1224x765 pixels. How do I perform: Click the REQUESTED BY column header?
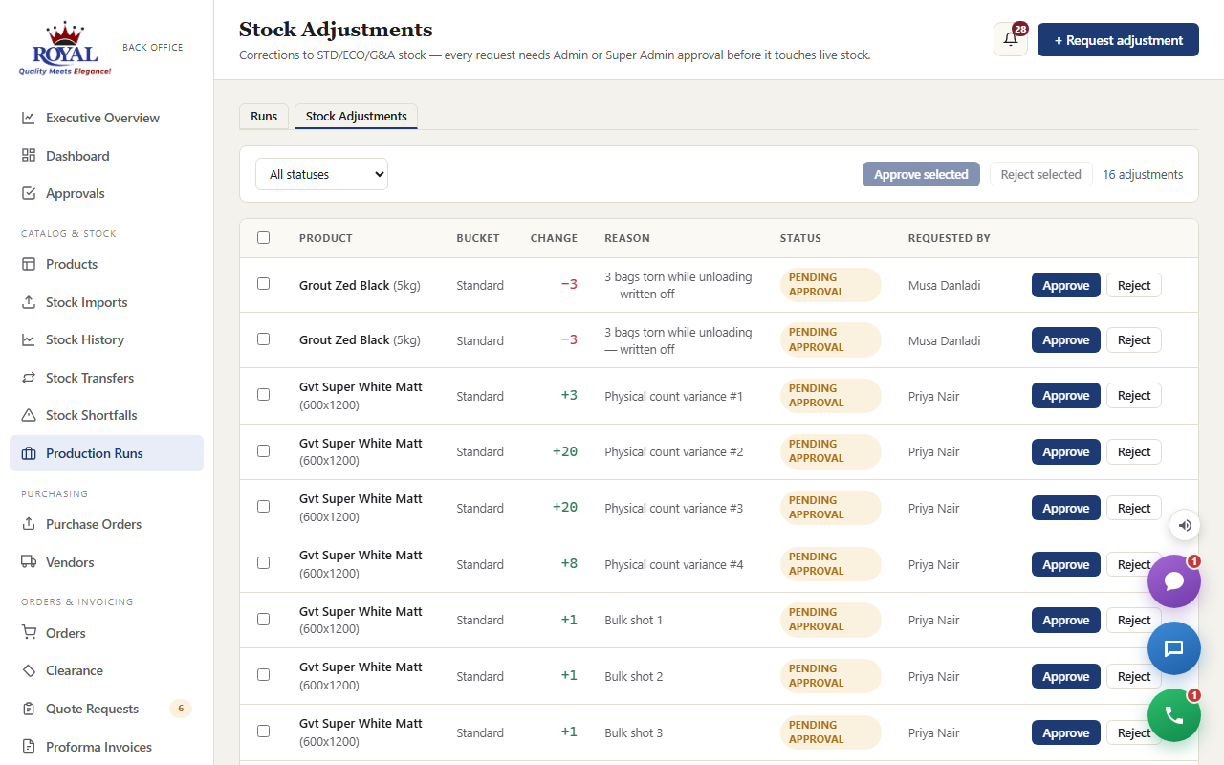click(x=949, y=238)
